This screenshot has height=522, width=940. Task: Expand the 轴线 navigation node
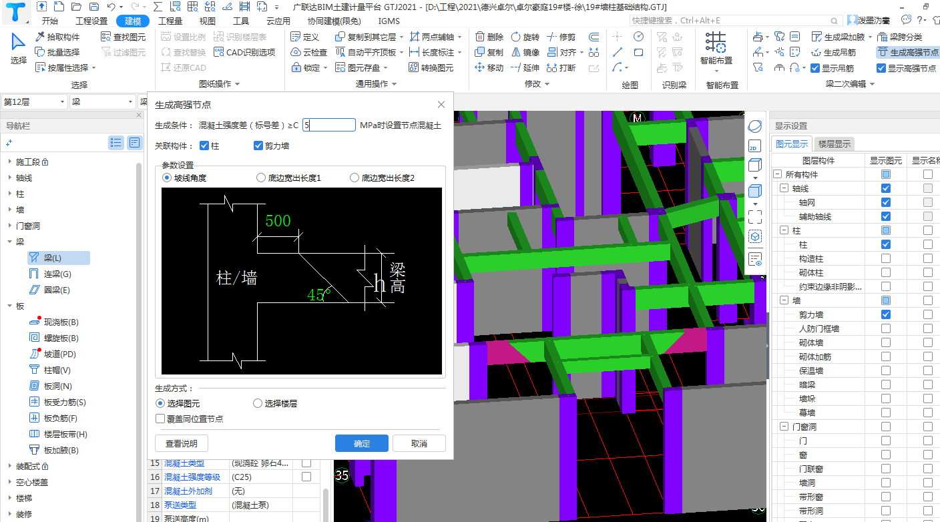point(9,178)
